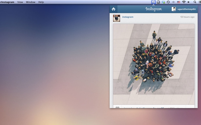The image size is (201, 125).
Task: Open the Window menu
Action: [31, 2]
